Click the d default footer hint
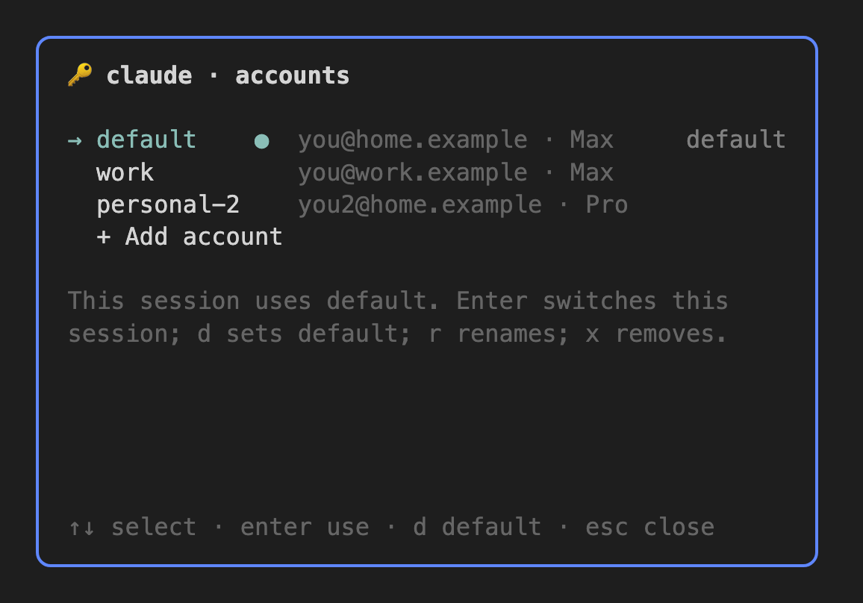The width and height of the screenshot is (863, 603). point(477,527)
